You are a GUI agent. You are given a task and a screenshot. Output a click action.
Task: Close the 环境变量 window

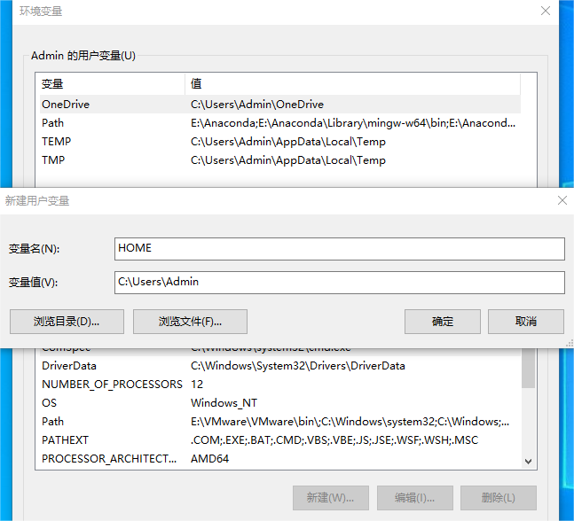point(546,11)
